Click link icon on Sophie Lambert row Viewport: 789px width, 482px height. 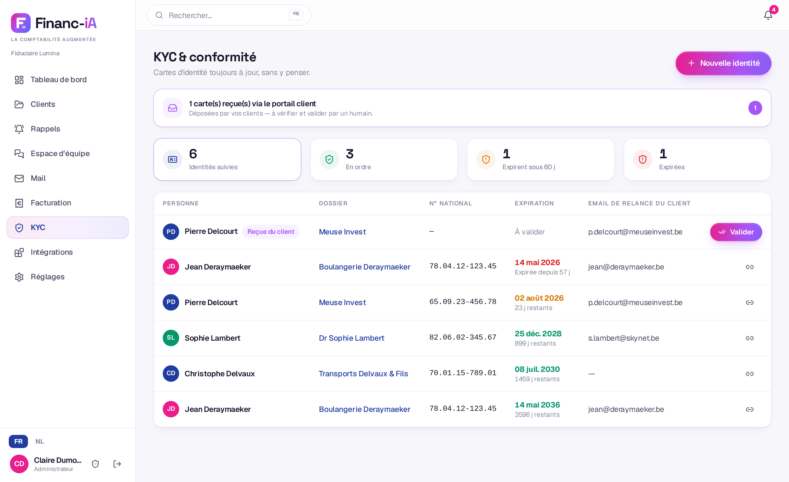(x=749, y=338)
